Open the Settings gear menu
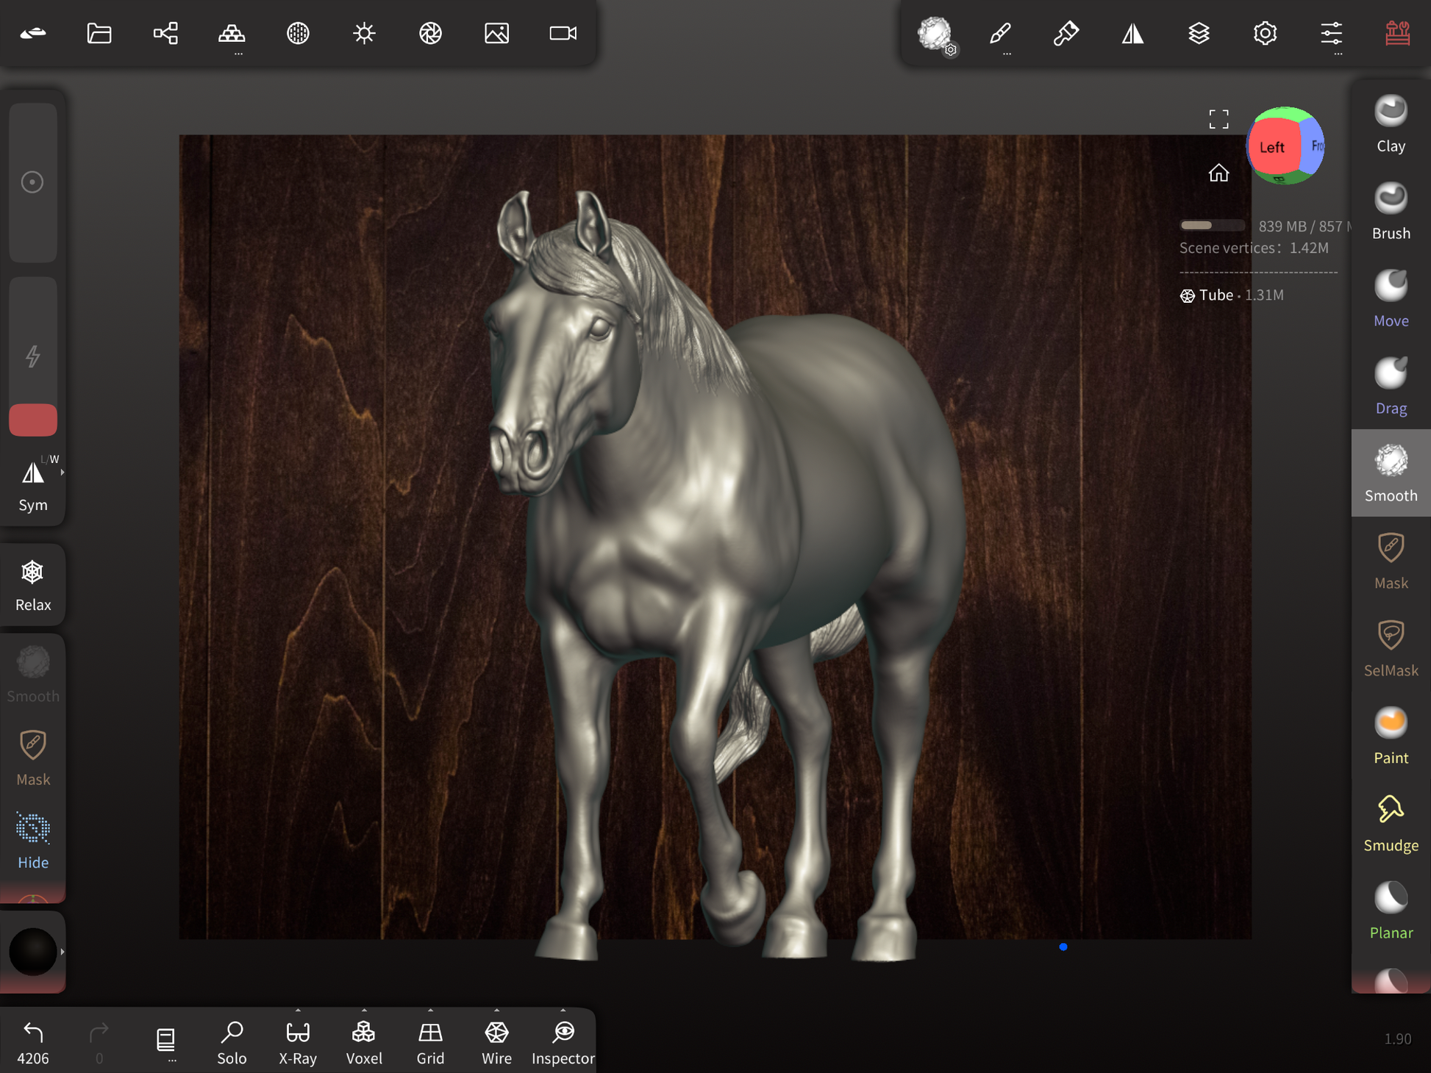Viewport: 1431px width, 1073px height. point(1265,33)
